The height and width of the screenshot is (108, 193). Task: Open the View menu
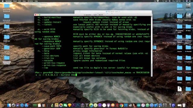[24, 1]
